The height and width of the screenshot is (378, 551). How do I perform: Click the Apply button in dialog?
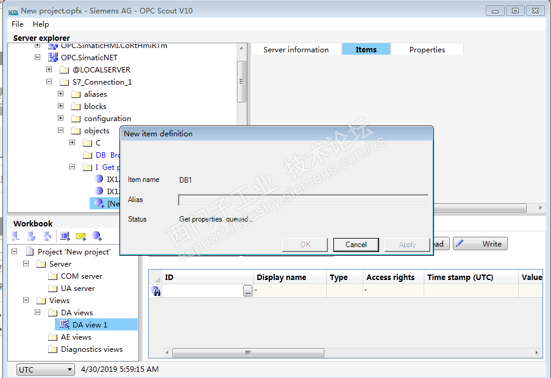pos(407,245)
